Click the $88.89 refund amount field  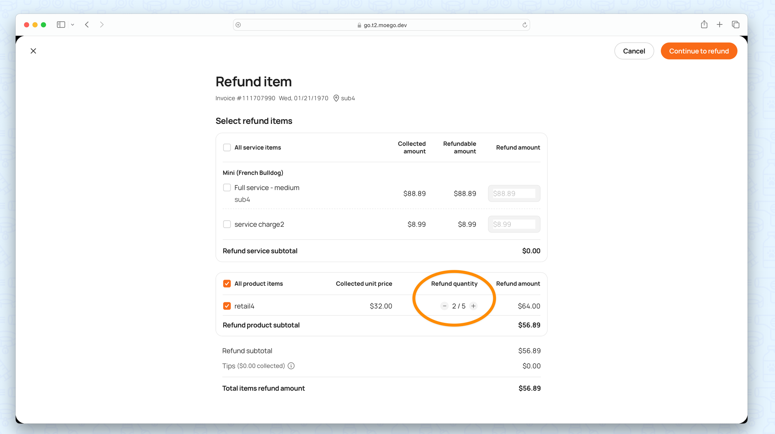[514, 194]
